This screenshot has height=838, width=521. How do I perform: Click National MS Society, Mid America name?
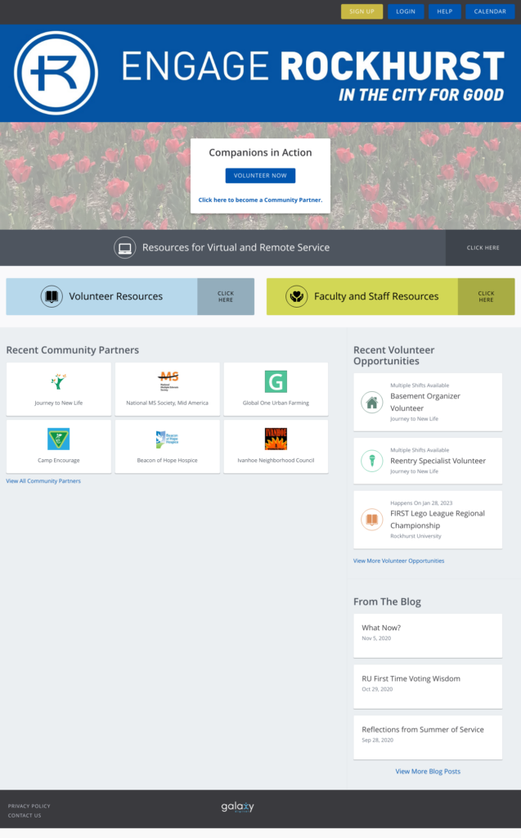coord(167,403)
